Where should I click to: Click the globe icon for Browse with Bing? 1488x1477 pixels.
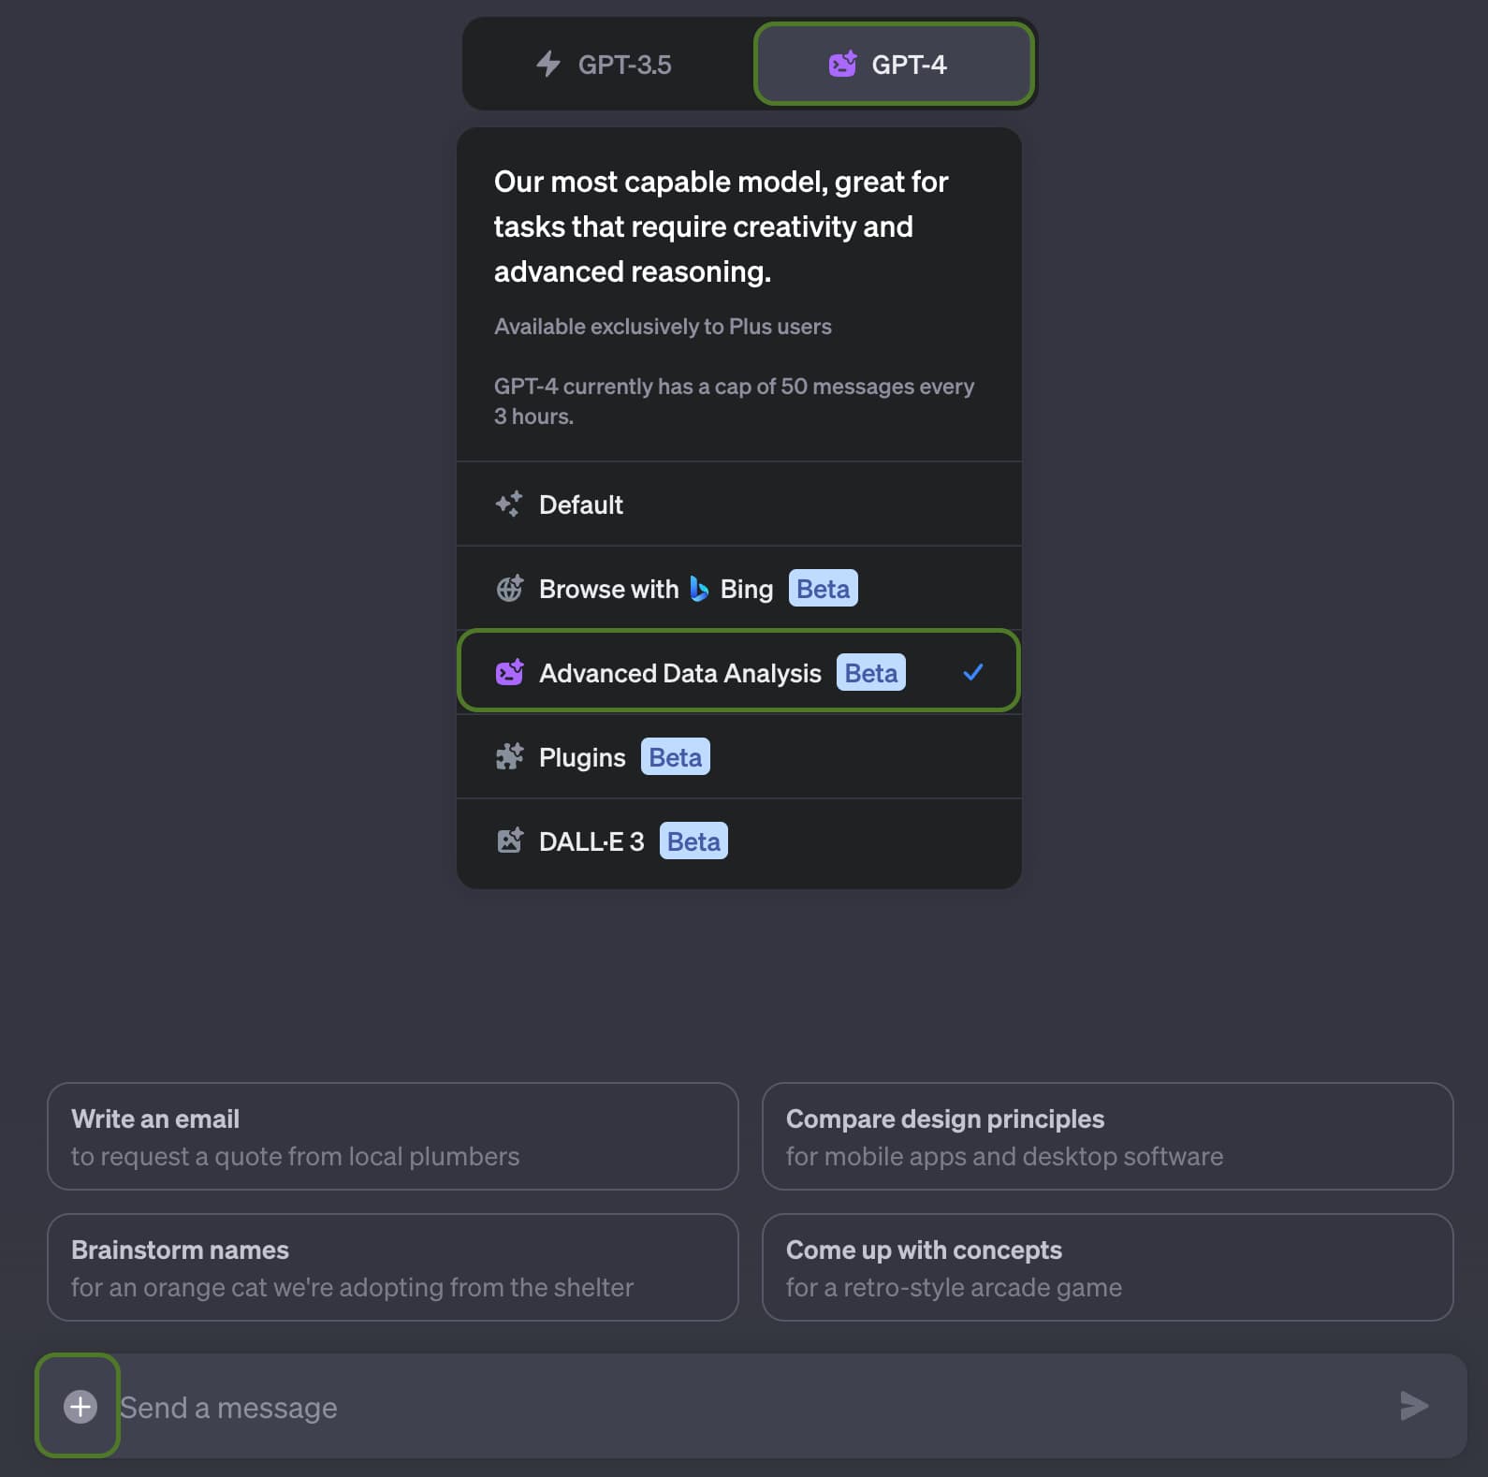tap(509, 589)
